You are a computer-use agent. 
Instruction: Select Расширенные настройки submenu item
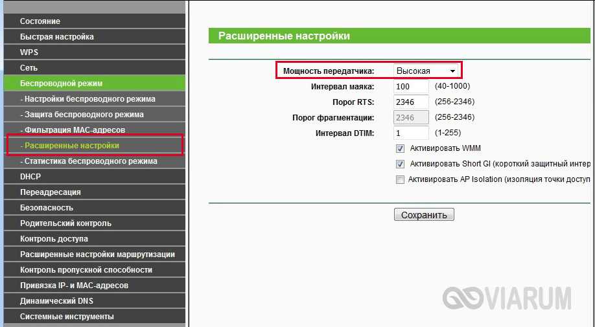pos(95,146)
